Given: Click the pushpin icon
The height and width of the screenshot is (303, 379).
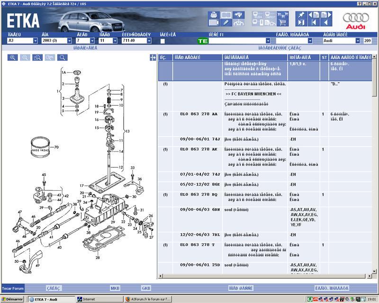Looking at the screenshot, I should click(x=301, y=15).
